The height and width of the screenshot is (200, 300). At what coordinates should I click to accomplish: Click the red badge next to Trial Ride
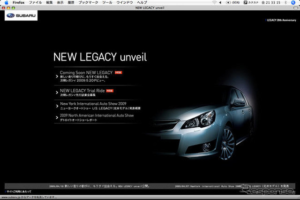[x=110, y=91]
